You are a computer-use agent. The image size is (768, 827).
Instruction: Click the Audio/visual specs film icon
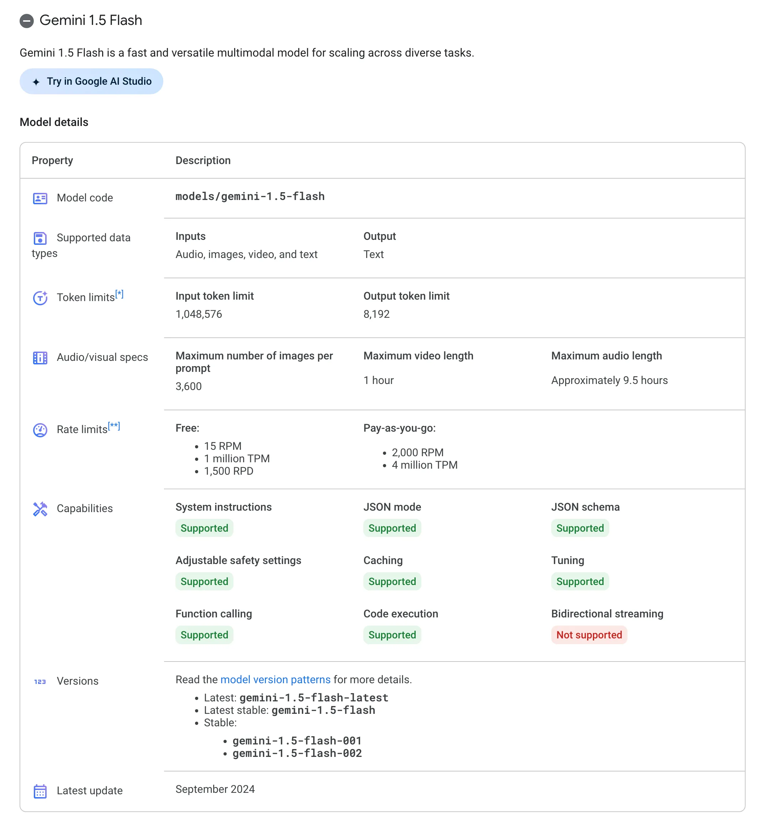(40, 357)
